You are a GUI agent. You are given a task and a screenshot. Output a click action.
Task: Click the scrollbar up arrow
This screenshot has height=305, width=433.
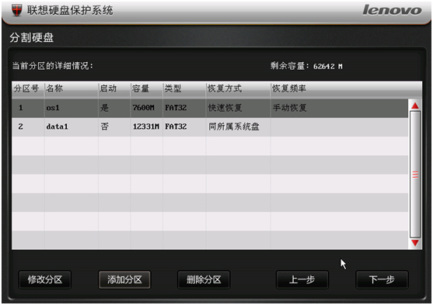(x=415, y=106)
